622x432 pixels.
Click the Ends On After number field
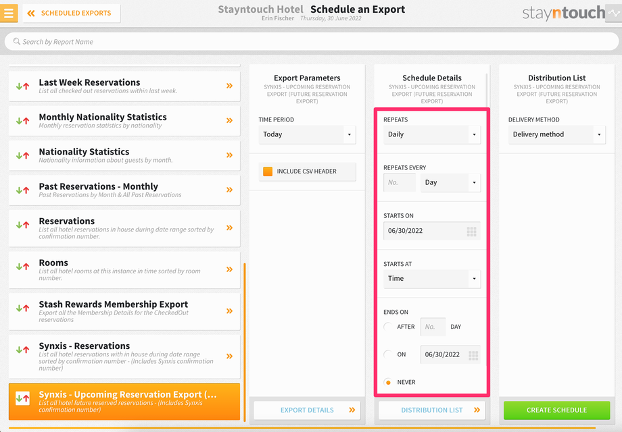coord(433,327)
